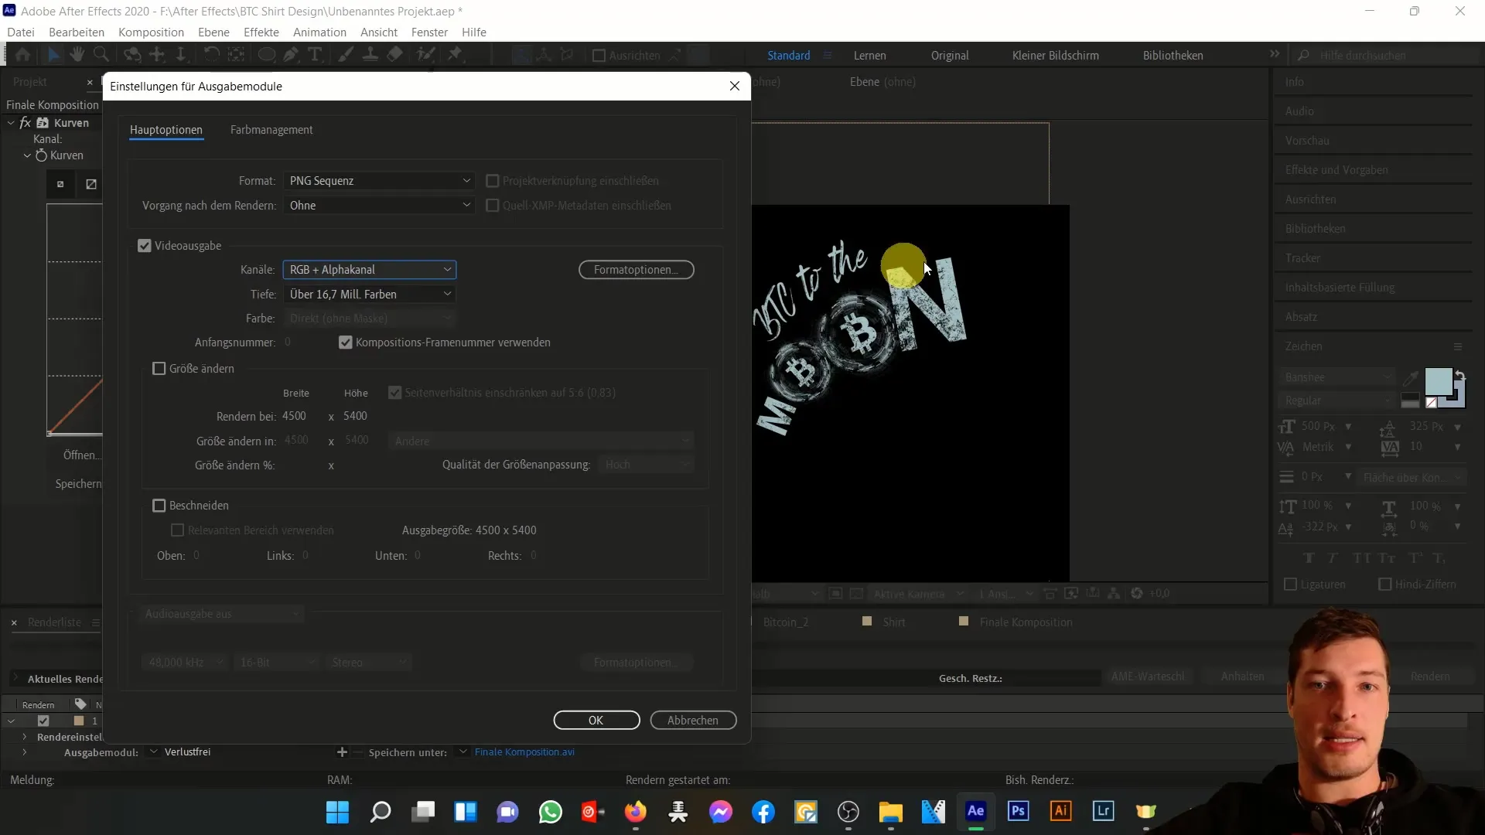Click Abbrechen to cancel render settings
1485x835 pixels.
[x=692, y=720]
